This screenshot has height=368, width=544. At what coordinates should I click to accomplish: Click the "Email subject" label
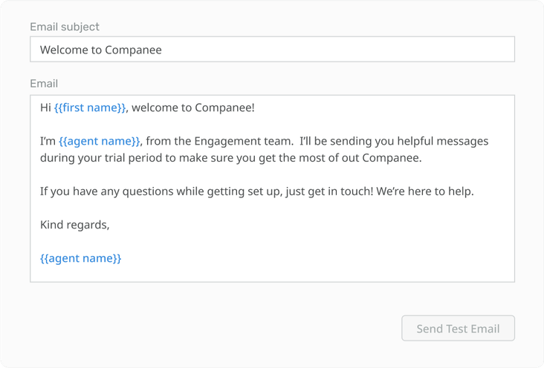65,27
